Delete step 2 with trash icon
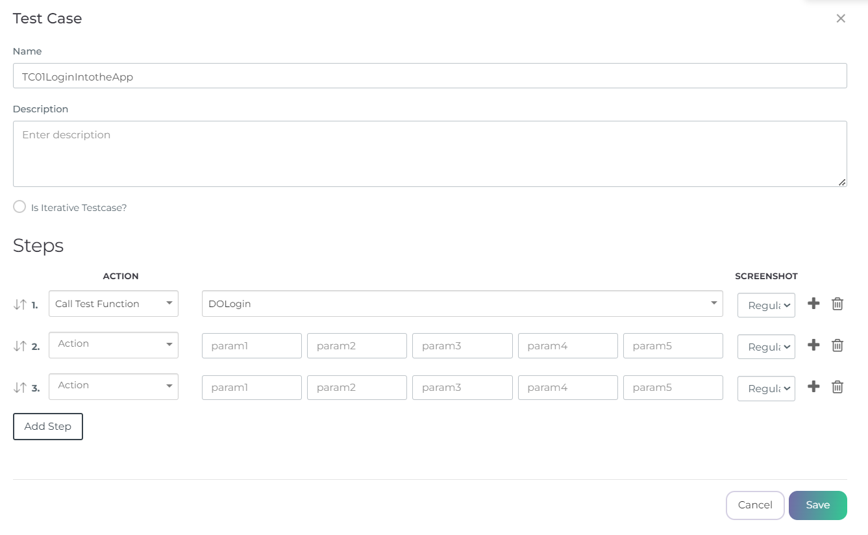 pos(837,345)
